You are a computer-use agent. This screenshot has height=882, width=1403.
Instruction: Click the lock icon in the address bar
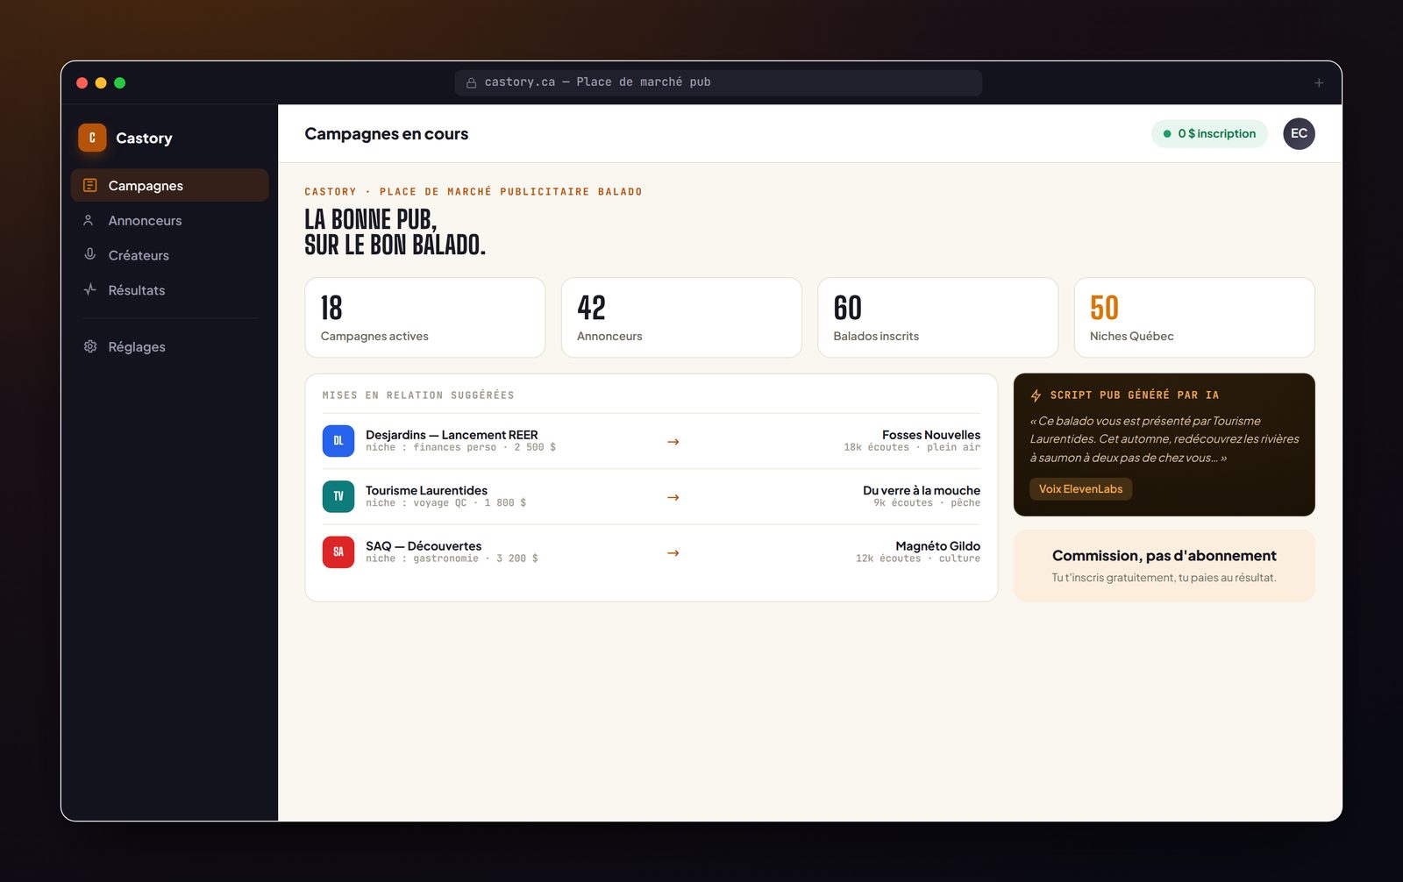(x=471, y=82)
